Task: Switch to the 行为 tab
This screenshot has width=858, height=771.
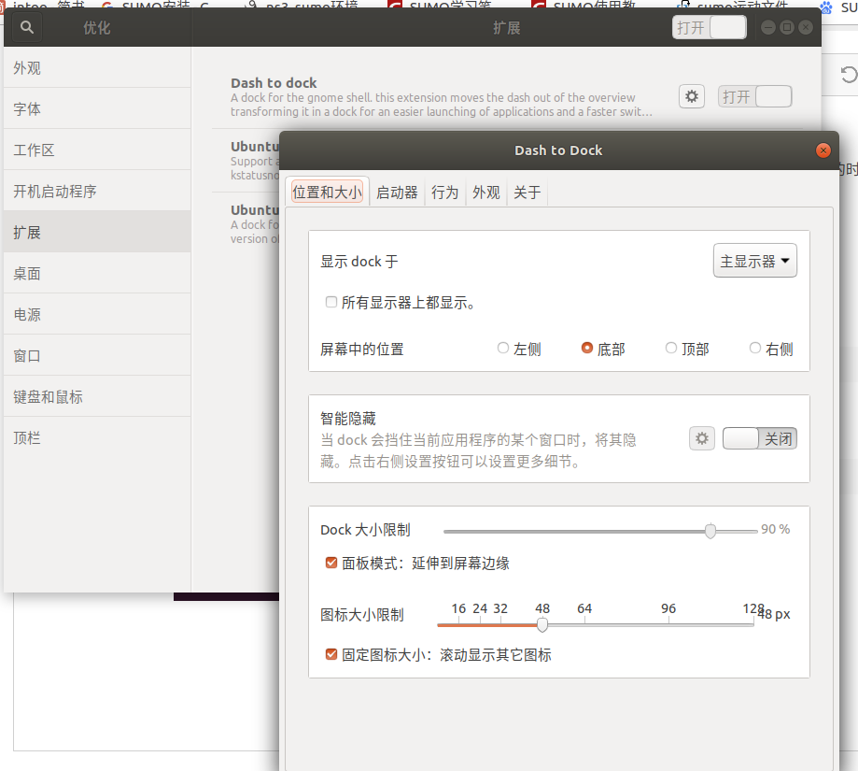Action: pos(444,193)
